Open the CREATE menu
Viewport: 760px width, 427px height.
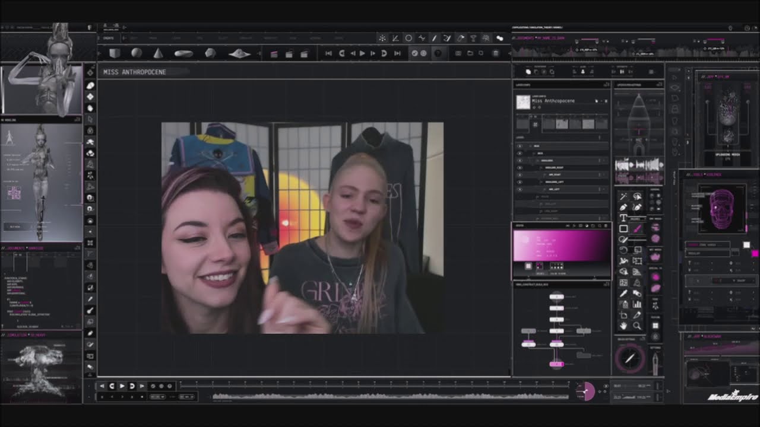(109, 38)
